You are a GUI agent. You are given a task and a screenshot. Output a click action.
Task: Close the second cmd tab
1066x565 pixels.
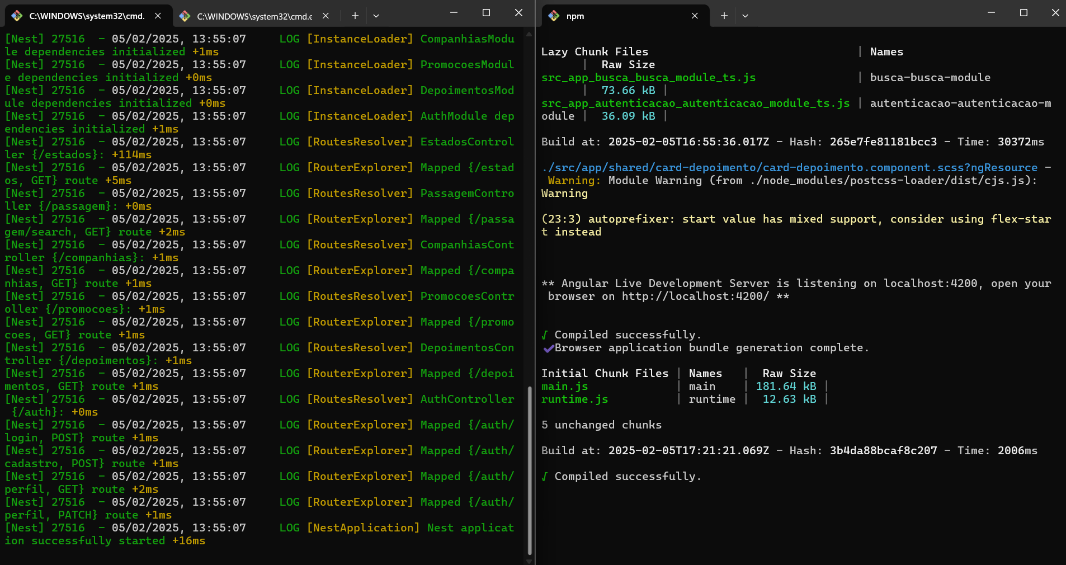[x=326, y=16]
